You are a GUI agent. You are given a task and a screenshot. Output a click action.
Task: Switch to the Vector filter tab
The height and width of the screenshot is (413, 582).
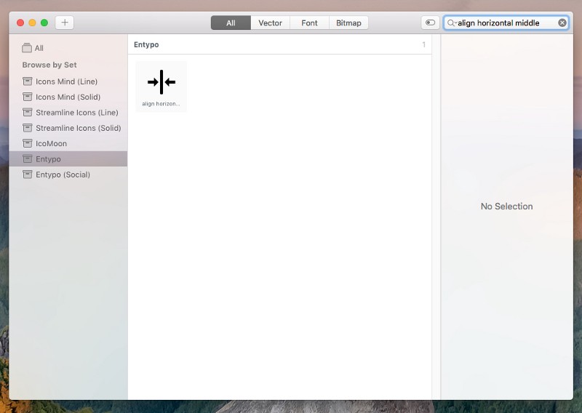point(271,23)
